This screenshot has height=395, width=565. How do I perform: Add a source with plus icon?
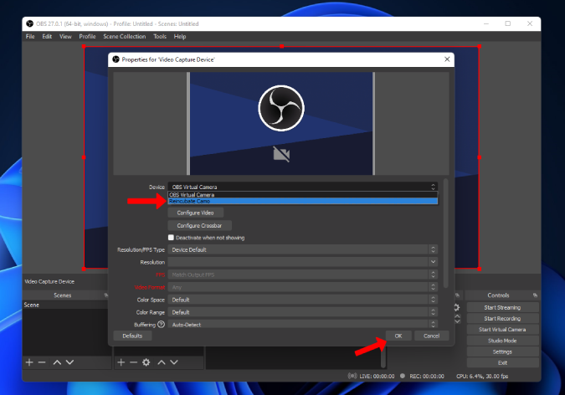(x=121, y=362)
